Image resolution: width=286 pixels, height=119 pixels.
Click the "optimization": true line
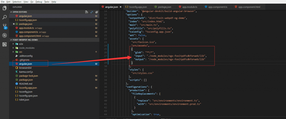point(146,115)
